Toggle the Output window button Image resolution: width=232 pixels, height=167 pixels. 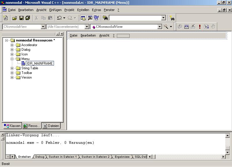pyautogui.click(x=90, y=18)
